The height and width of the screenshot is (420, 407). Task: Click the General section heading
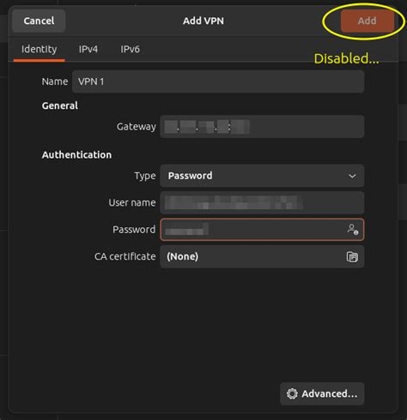click(x=60, y=105)
